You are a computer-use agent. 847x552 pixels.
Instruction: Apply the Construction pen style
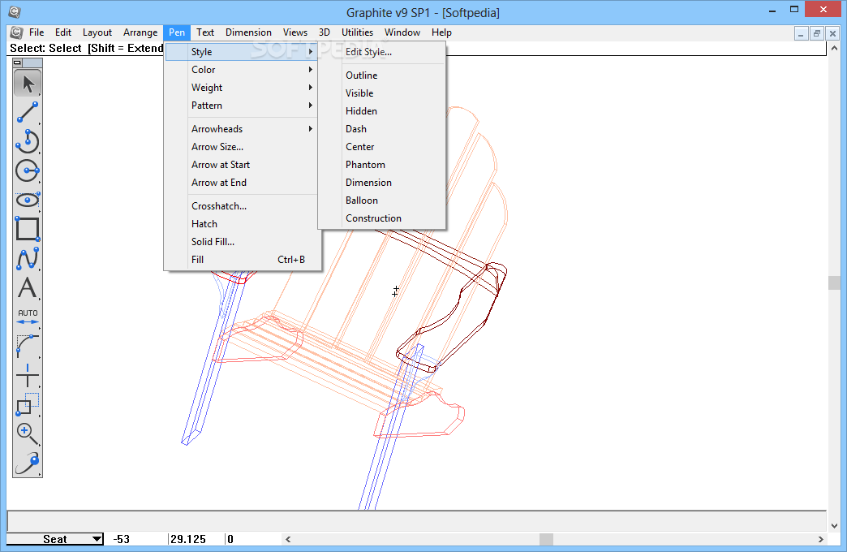point(382,218)
